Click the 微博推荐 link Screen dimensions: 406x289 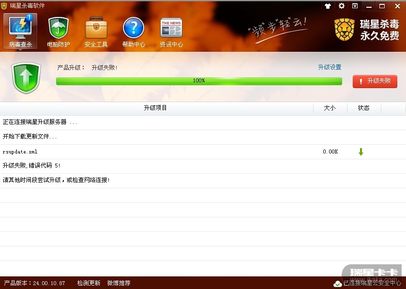click(119, 283)
